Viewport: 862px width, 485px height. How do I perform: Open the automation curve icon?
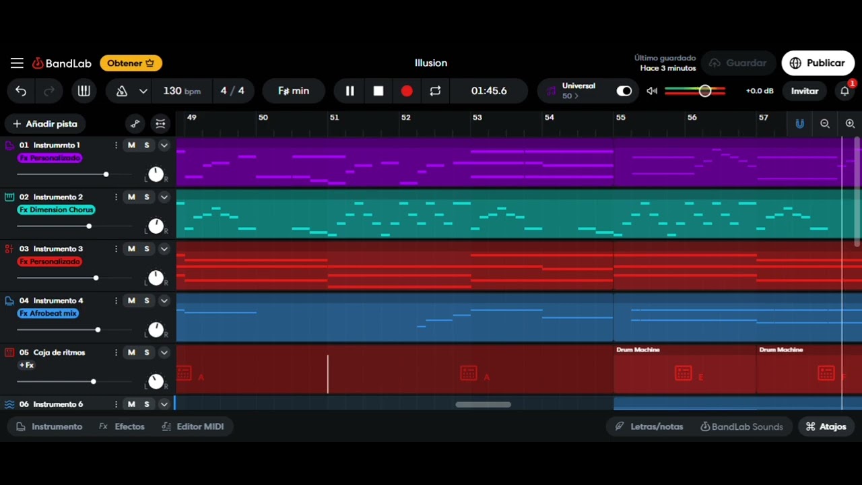click(x=135, y=124)
